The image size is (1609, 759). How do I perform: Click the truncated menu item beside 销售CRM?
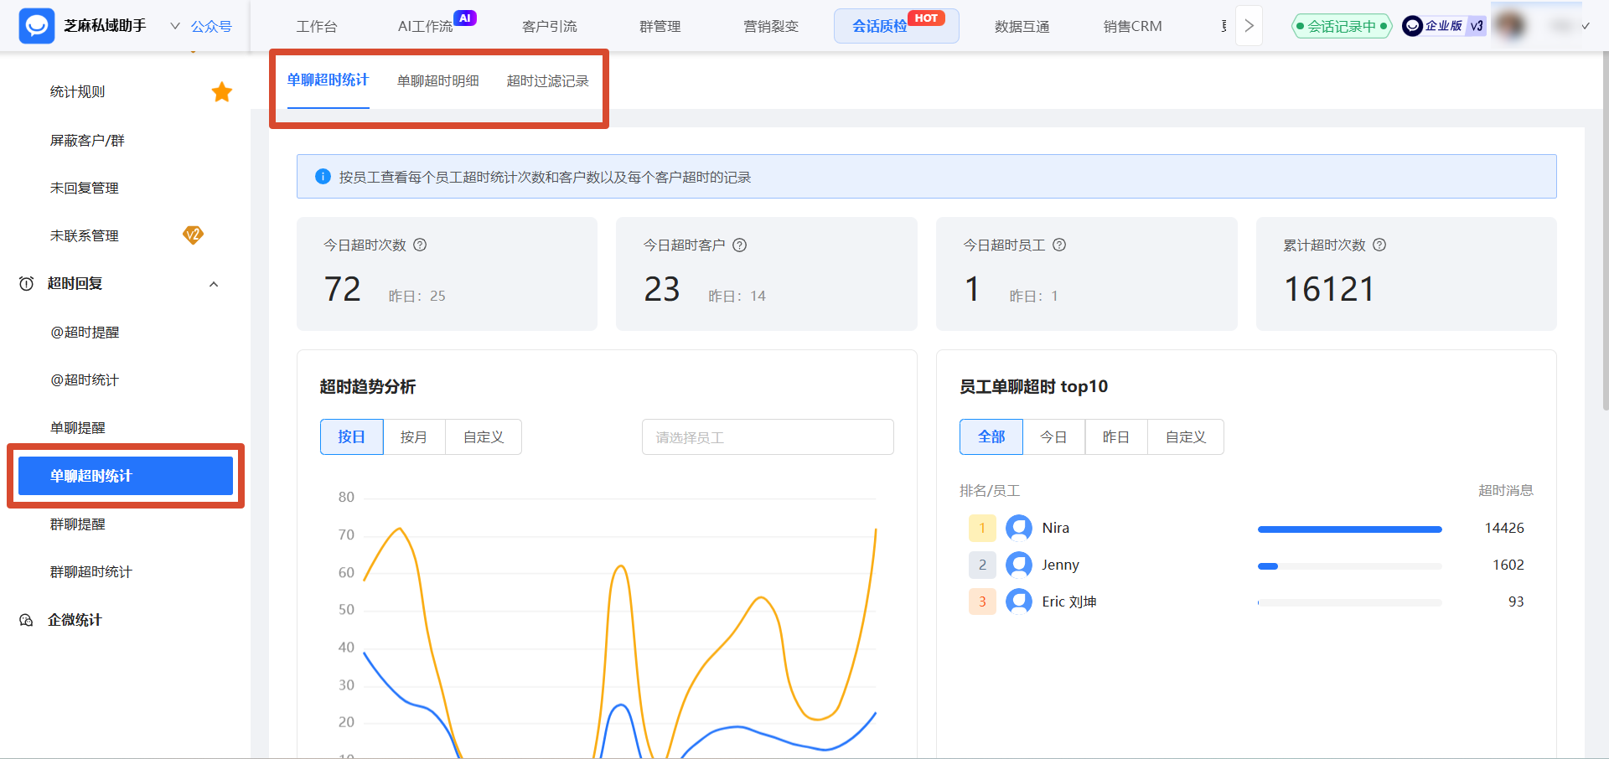tap(1224, 26)
